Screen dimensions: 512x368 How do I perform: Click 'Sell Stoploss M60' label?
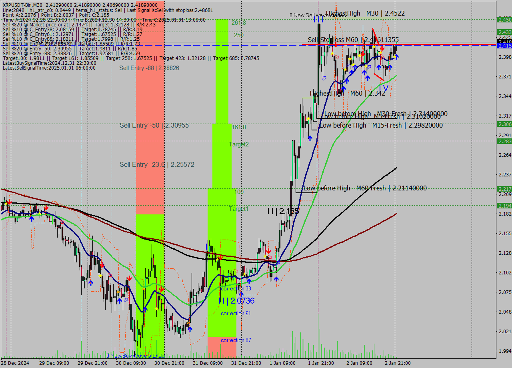(353, 40)
